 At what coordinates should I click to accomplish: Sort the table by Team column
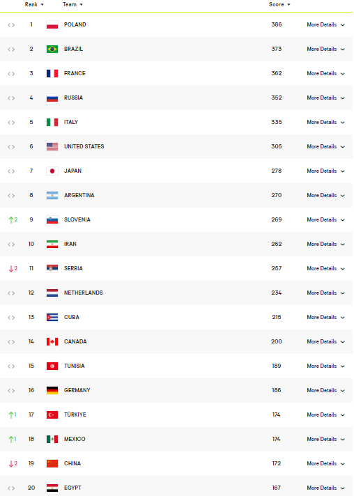(72, 4)
